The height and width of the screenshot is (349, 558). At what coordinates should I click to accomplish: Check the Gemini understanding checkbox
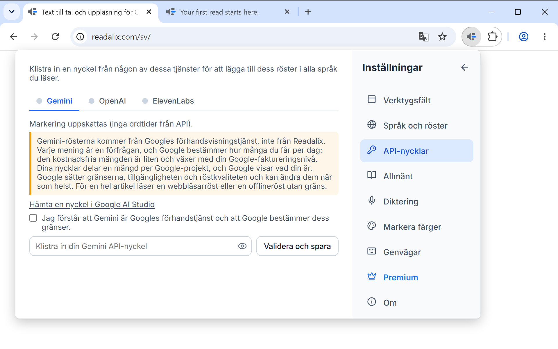click(x=33, y=218)
